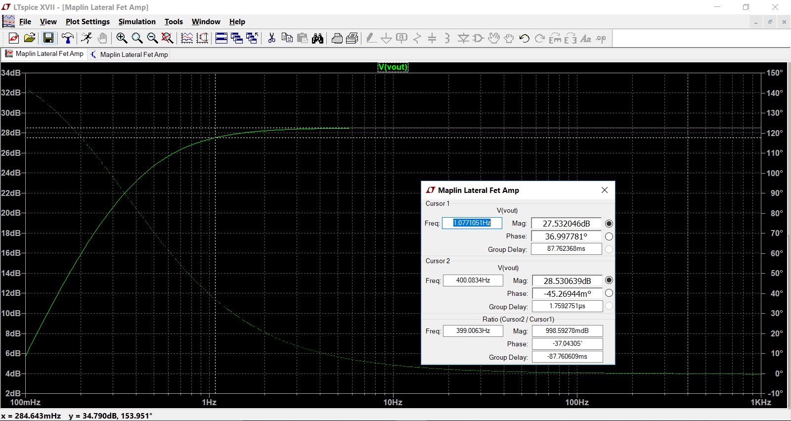The width and height of the screenshot is (791, 421).
Task: Click Ratio Mag field 998.59278mdB
Action: [568, 330]
